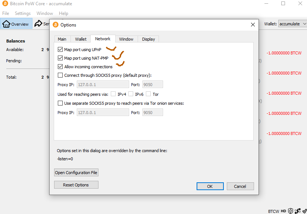Open the Wallet selector dropdown

pyautogui.click(x=292, y=23)
